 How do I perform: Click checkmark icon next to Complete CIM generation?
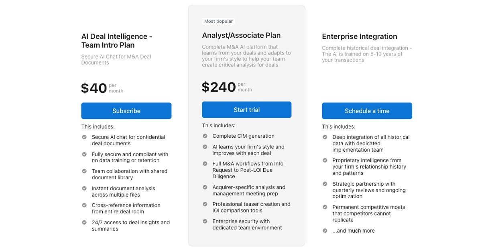point(205,136)
